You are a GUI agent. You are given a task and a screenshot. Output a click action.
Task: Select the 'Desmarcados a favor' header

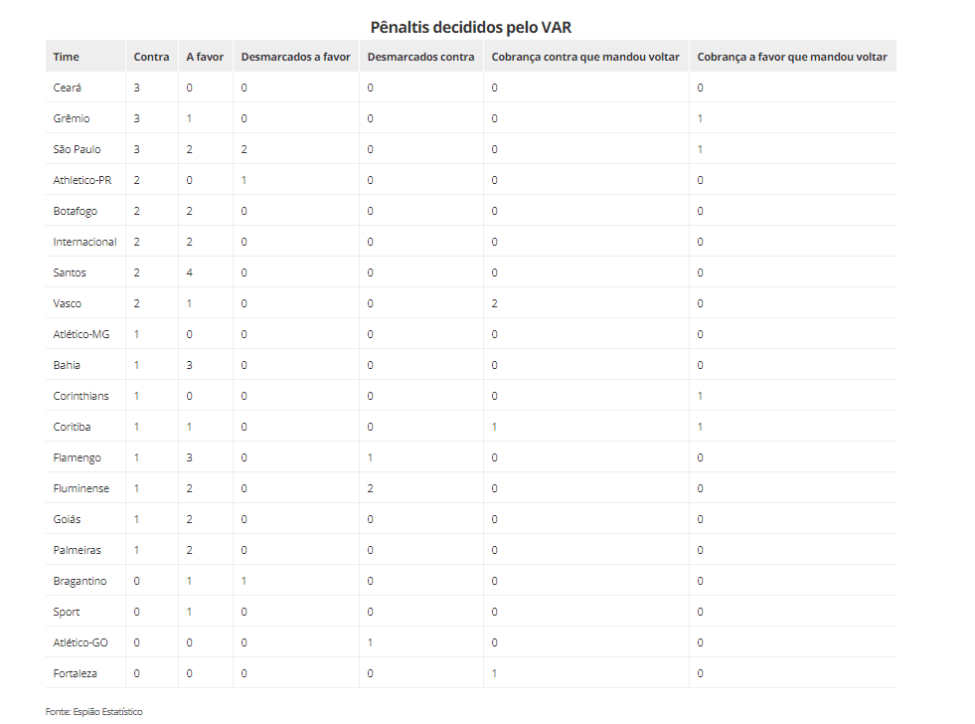pos(295,57)
